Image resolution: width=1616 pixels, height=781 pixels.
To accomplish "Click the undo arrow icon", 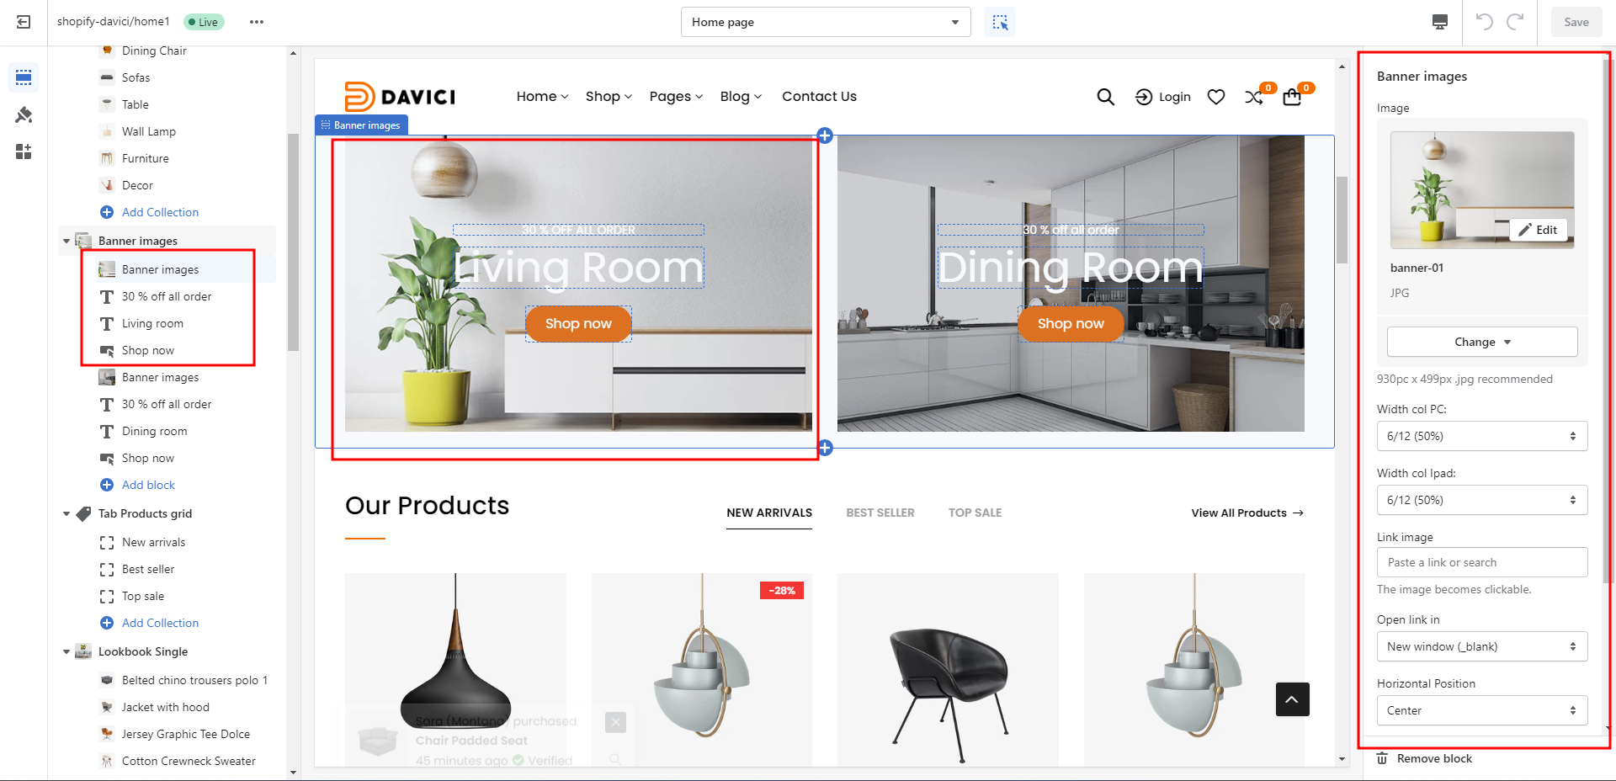I will (x=1485, y=22).
